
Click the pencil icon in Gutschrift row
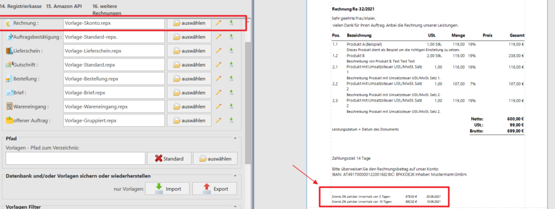tap(218, 65)
